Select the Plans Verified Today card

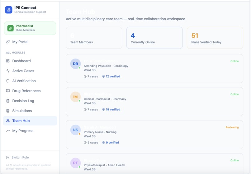tap(215, 38)
